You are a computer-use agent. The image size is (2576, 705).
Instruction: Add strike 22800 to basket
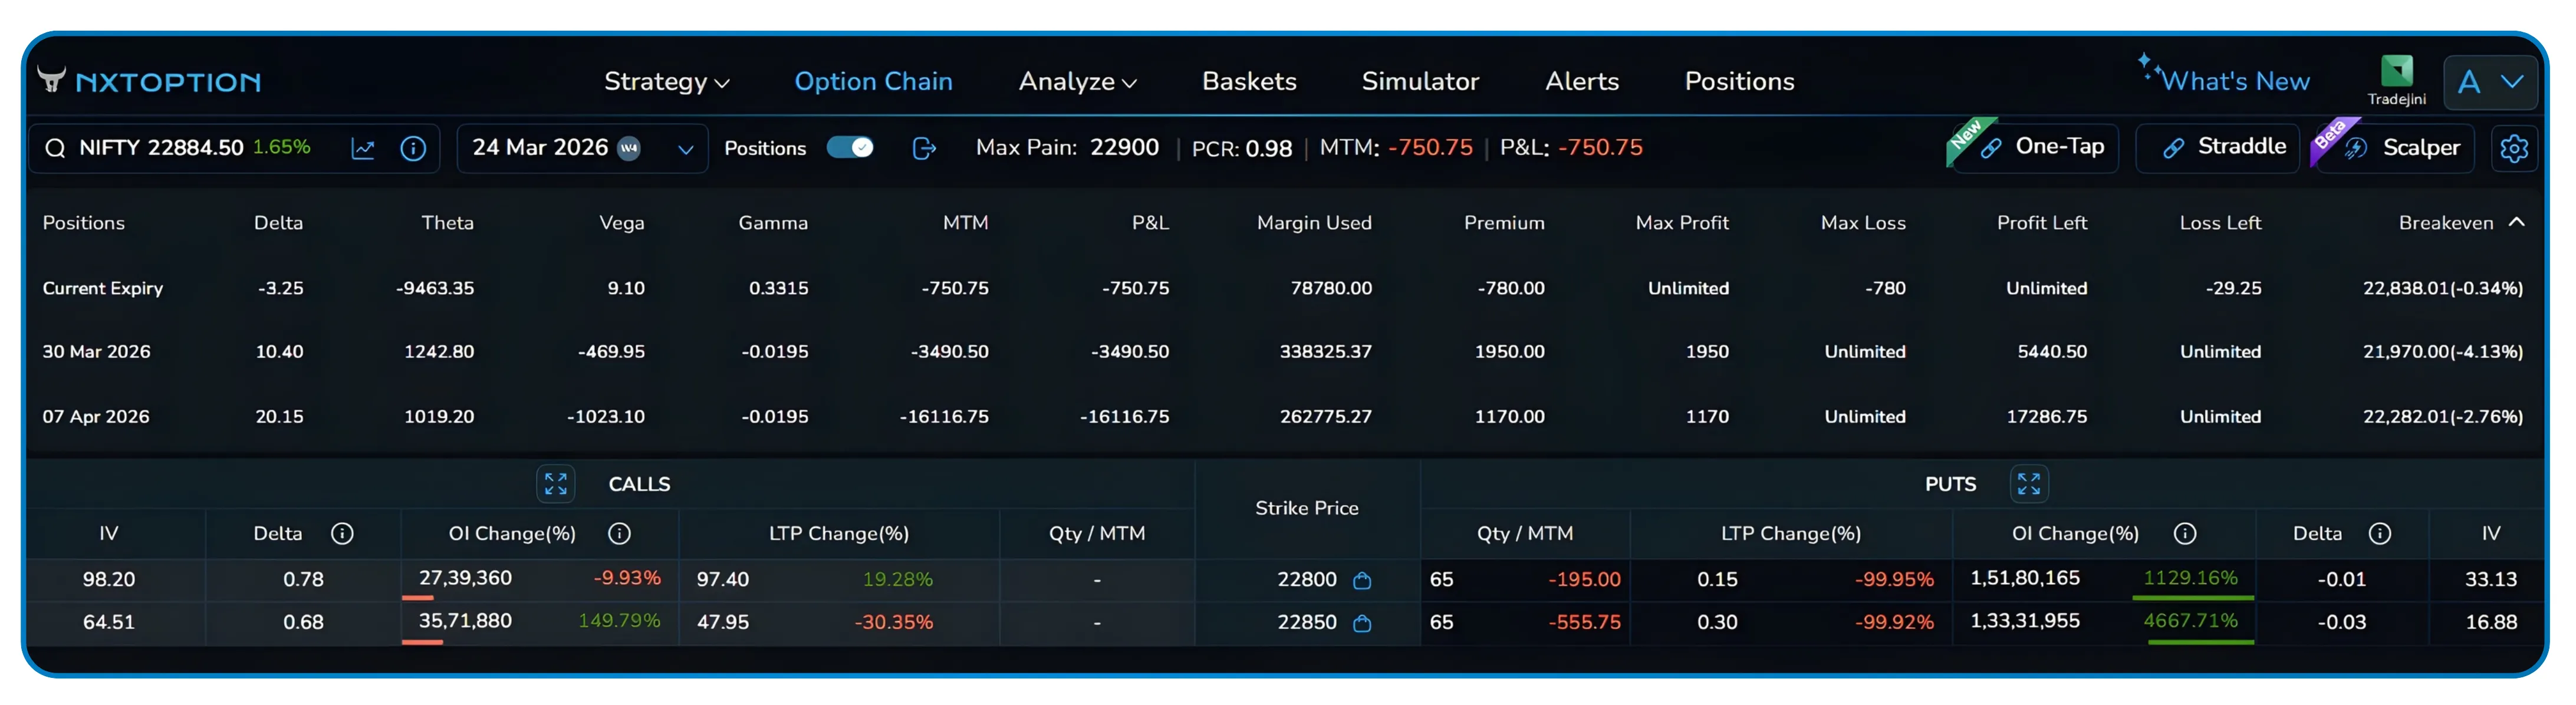click(1362, 579)
